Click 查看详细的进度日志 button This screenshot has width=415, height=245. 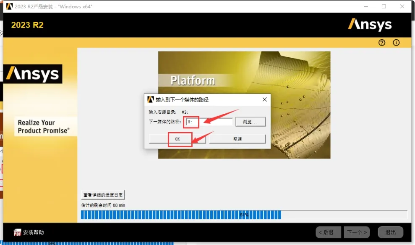tap(103, 195)
